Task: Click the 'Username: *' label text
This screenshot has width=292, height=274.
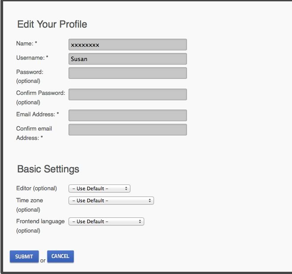Action: (32, 58)
